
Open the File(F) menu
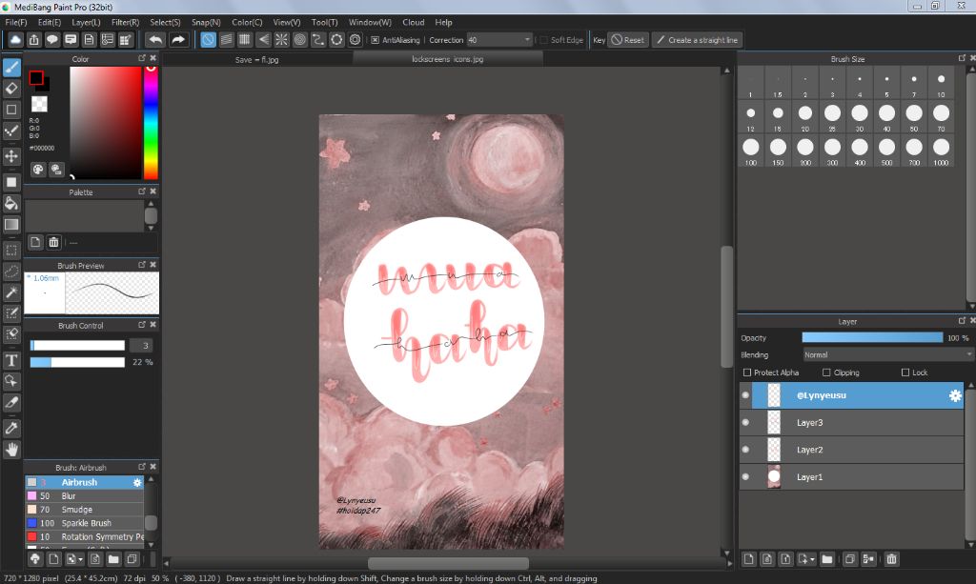(16, 22)
